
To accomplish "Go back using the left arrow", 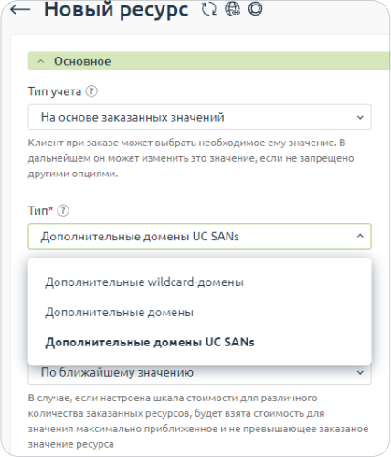I will 20,9.
